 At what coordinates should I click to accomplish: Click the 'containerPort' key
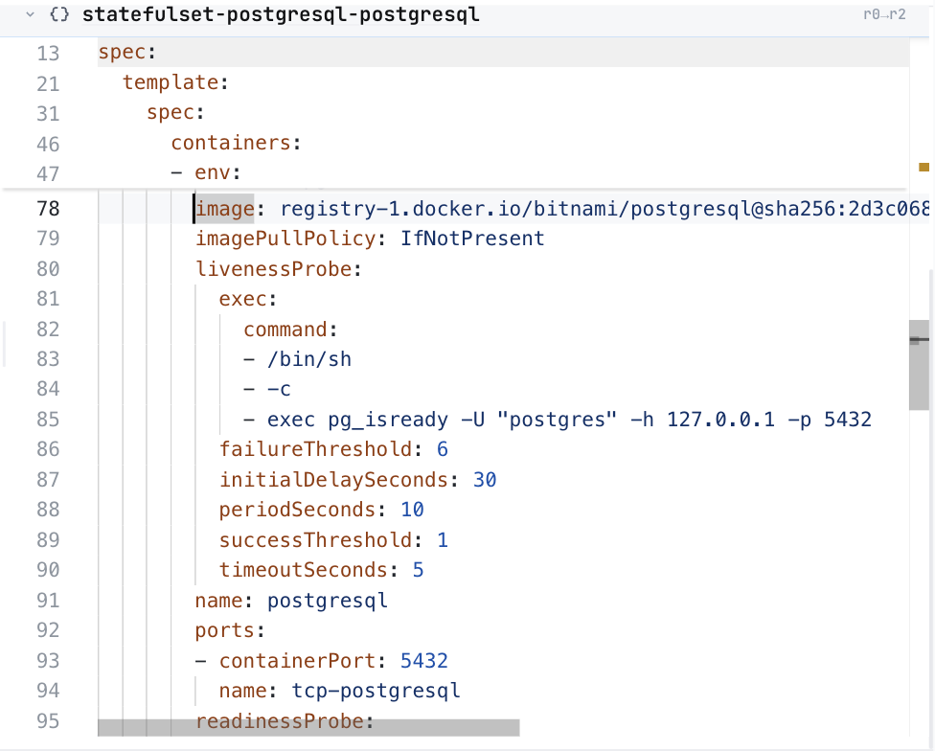298,660
